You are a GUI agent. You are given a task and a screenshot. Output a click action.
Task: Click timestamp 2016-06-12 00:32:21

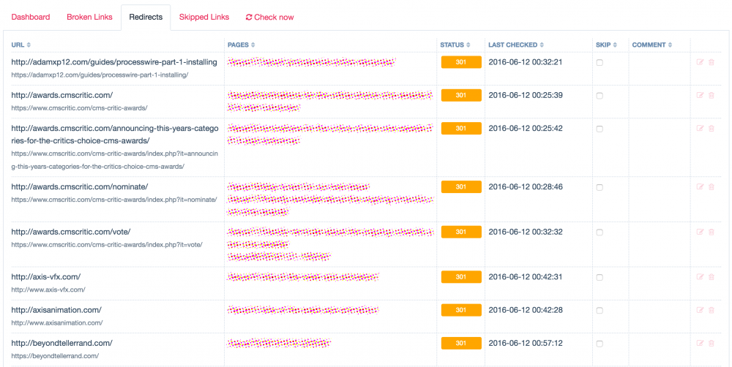point(525,62)
